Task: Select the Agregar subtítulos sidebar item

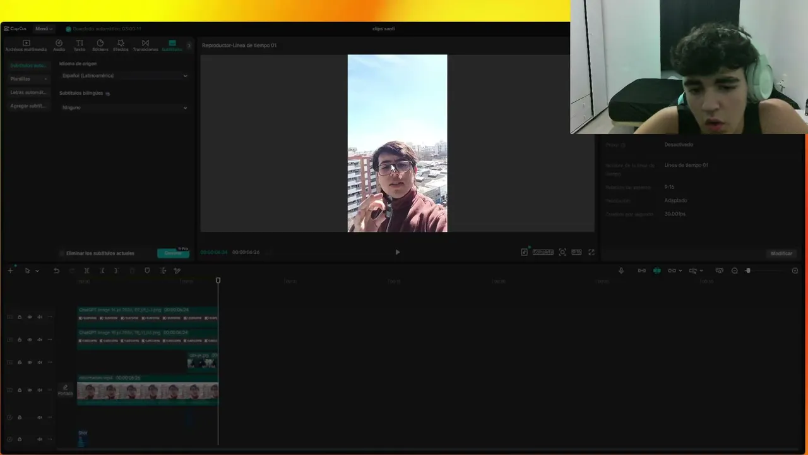Action: (28, 106)
